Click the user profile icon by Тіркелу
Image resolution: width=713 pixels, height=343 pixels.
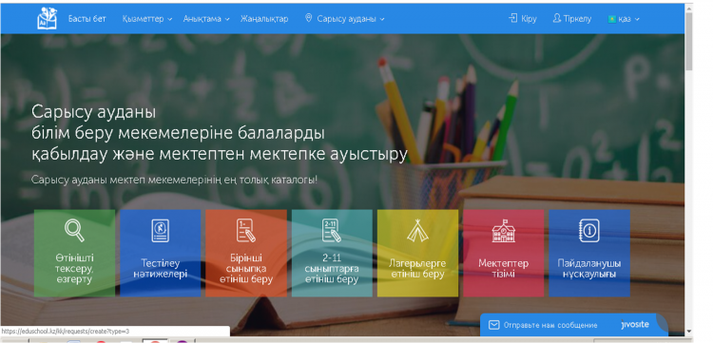[556, 19]
